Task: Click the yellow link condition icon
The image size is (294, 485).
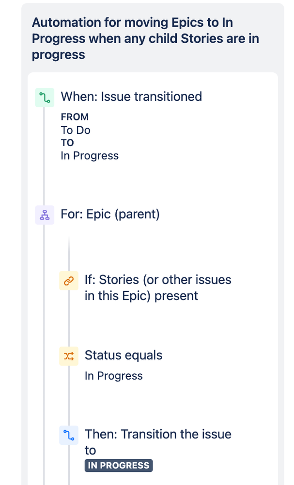Action: 69,281
